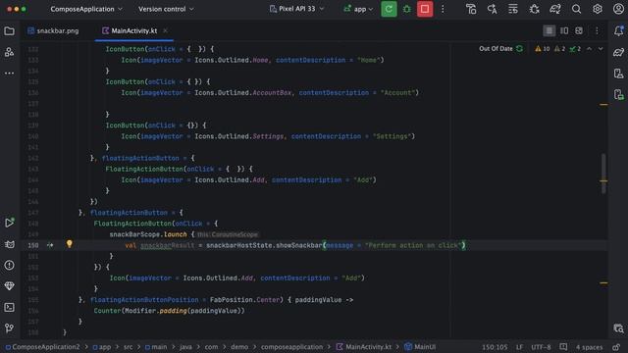Open Device File Explorer in right sidebar
Screen dimensions: 628x353
pos(618,74)
